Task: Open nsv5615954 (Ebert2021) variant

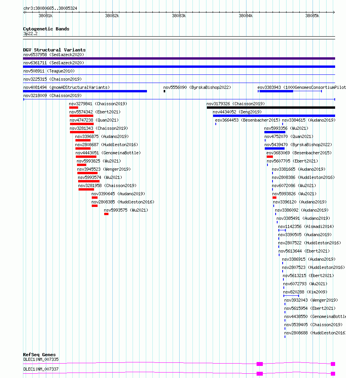Action: 310,309
